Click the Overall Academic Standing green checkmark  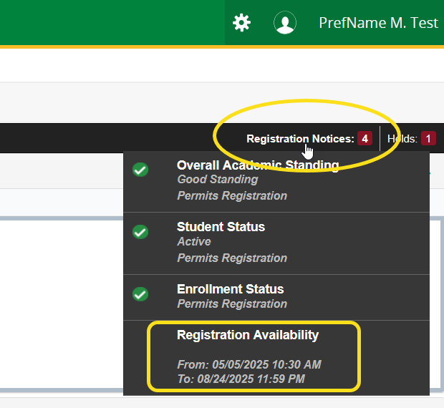coord(141,170)
